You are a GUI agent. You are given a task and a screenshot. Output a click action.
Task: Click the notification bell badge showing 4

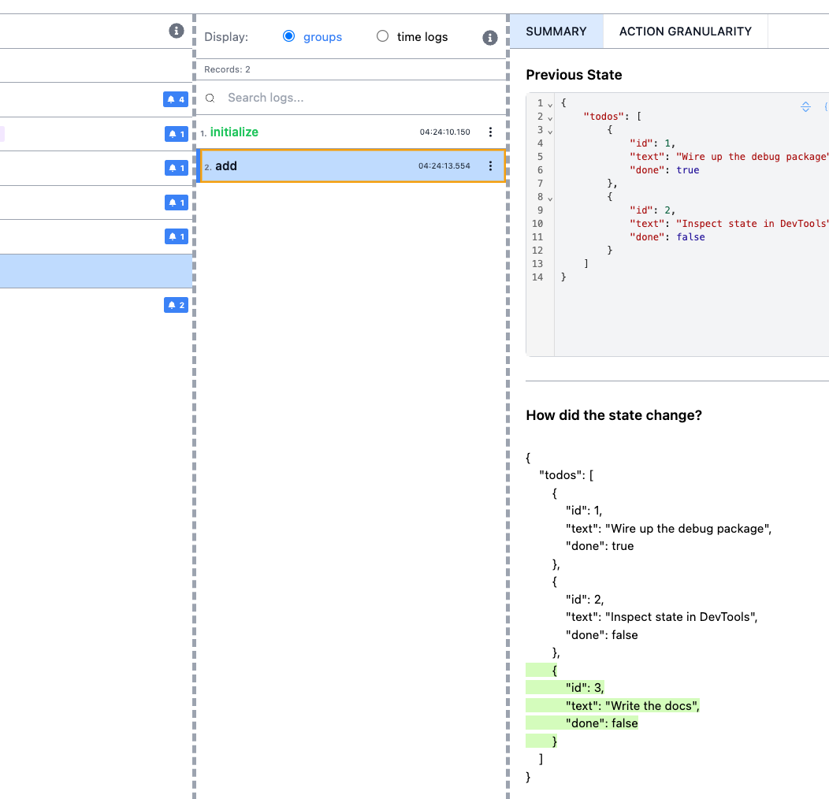(x=176, y=99)
